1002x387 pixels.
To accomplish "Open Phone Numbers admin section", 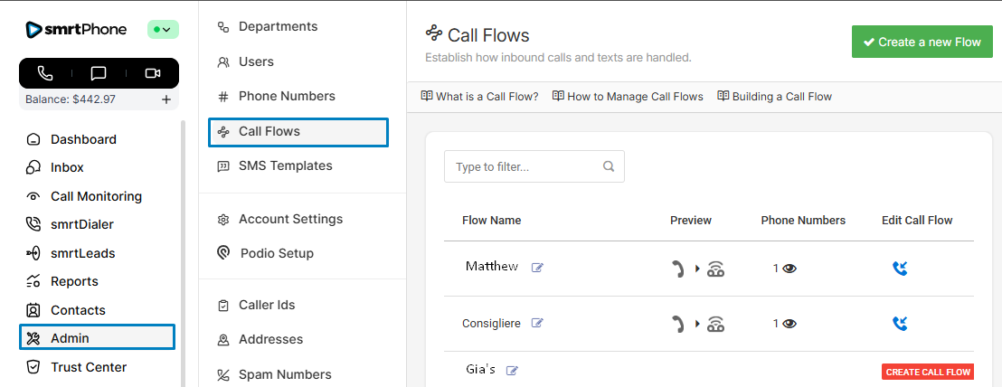I will pyautogui.click(x=286, y=96).
